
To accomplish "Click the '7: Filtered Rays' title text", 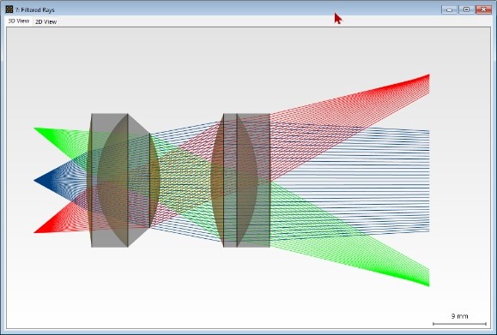I will (x=35, y=9).
